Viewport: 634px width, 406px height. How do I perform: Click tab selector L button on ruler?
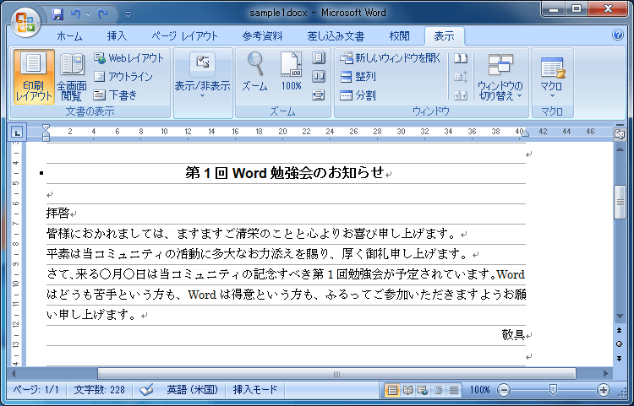17,132
